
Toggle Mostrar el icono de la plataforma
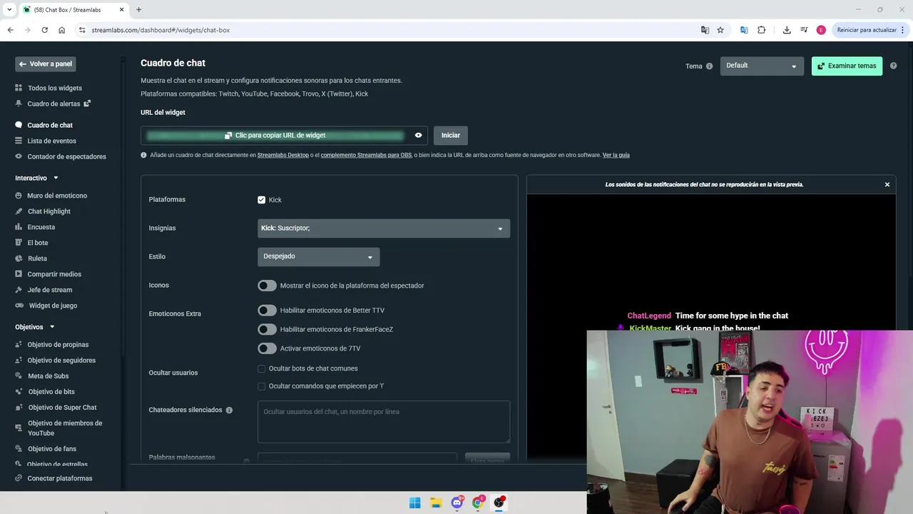(267, 286)
